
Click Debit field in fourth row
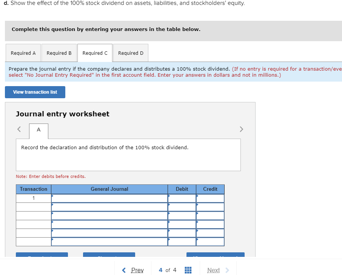[x=182, y=225]
